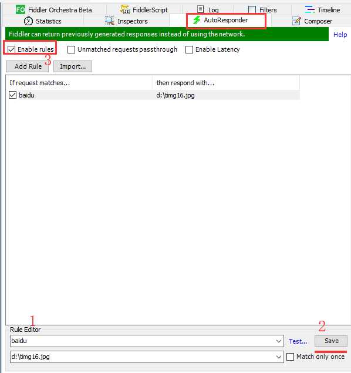
Task: Click the d:\timg16.jpg response cell
Action: click(176, 95)
